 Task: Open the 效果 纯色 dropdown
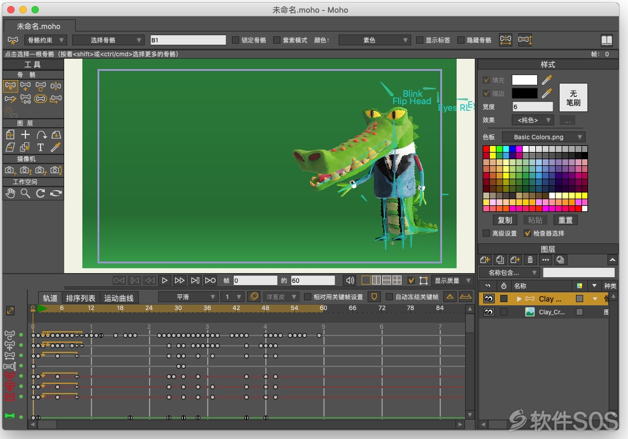click(x=532, y=120)
